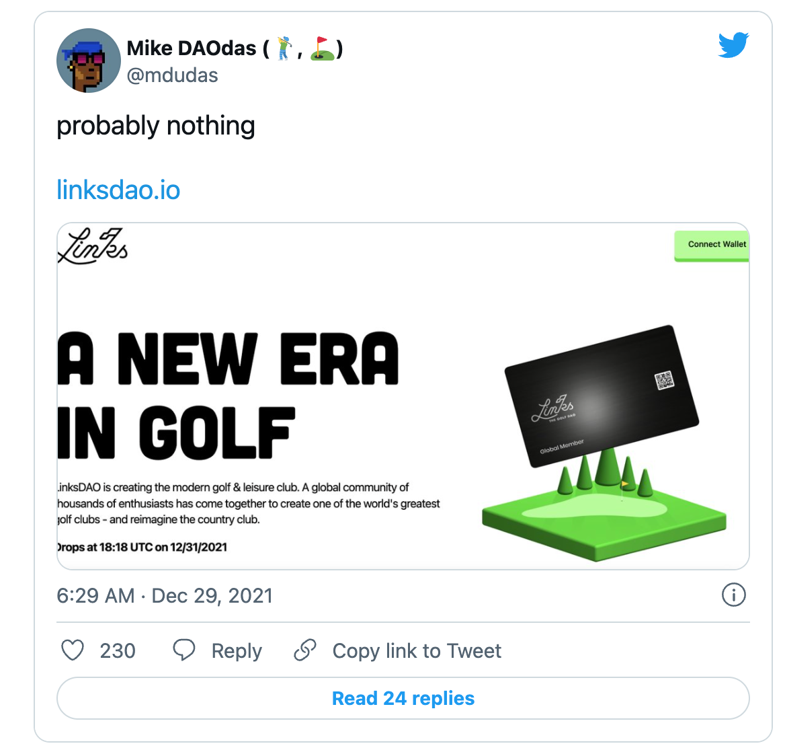
Task: Click Copy link to Tweet text
Action: 417,651
